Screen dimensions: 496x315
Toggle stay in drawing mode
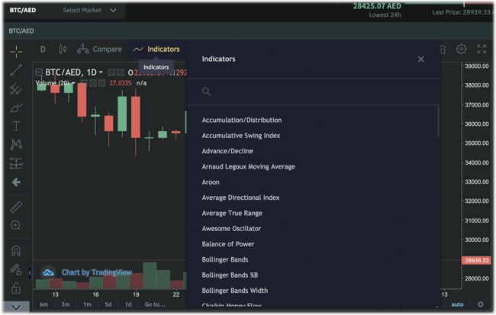tap(16, 269)
